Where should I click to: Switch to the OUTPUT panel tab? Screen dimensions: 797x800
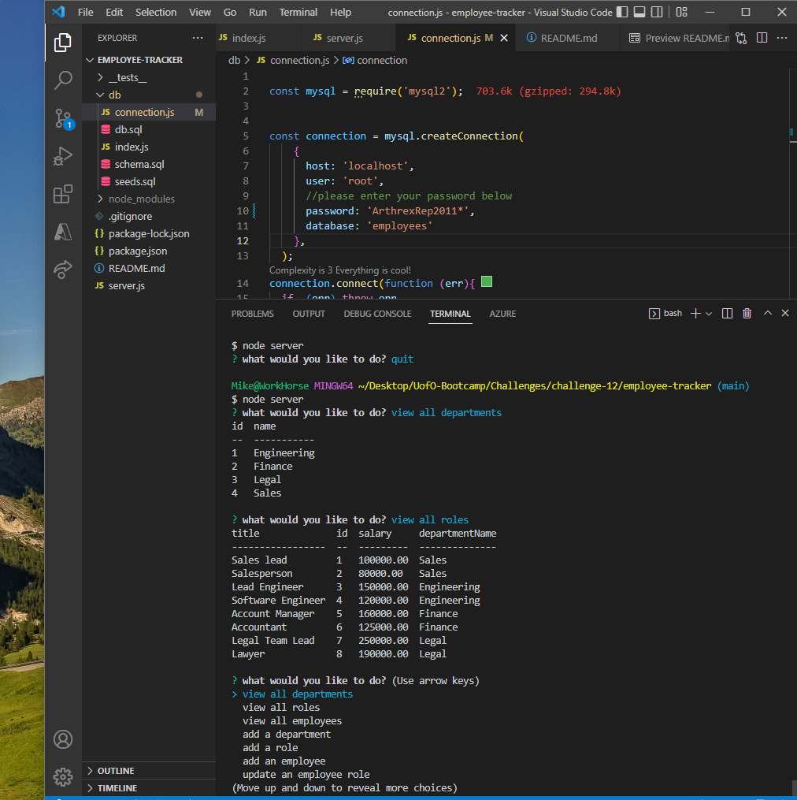[309, 314]
